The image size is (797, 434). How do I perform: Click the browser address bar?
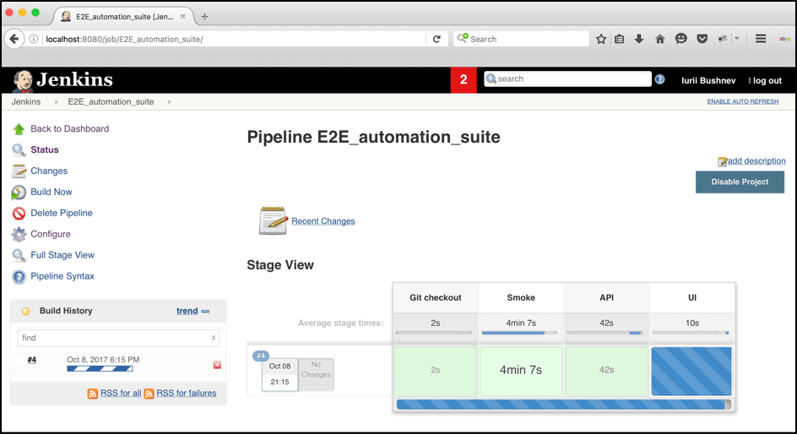[x=234, y=39]
